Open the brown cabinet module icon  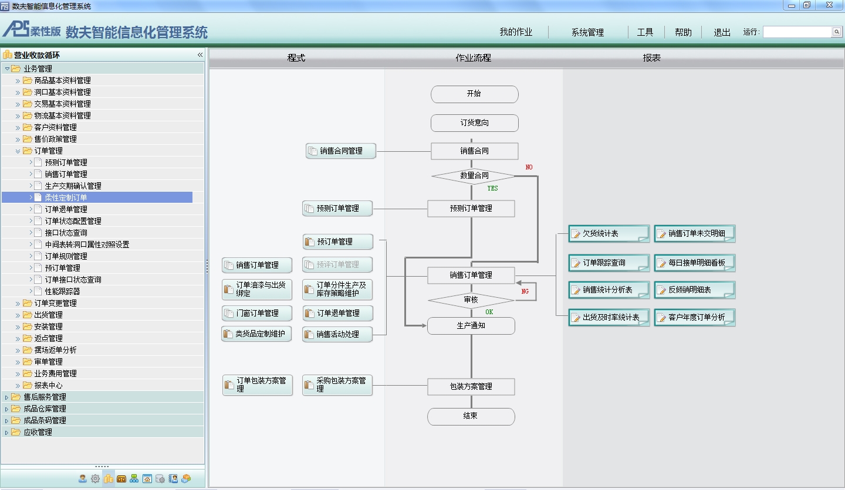(121, 478)
